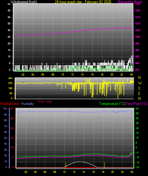Click the red 20 tick on the rainfall axis
The width and height of the screenshot is (148, 176).
point(12,128)
